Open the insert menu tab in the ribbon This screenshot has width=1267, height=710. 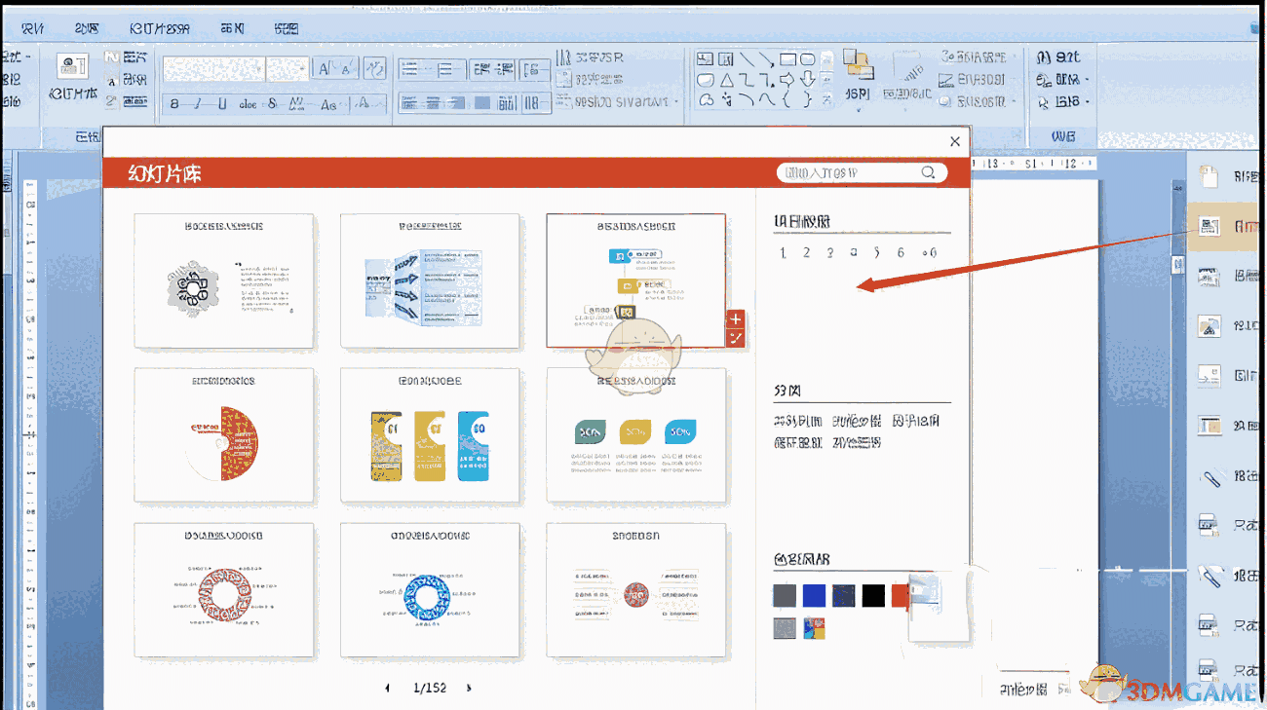pyautogui.click(x=86, y=27)
